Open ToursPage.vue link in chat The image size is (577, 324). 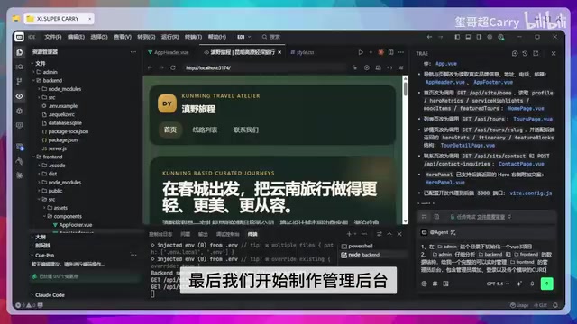533,120
